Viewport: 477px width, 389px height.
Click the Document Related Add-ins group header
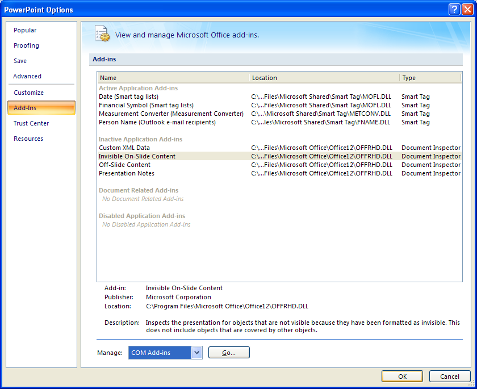pos(139,190)
